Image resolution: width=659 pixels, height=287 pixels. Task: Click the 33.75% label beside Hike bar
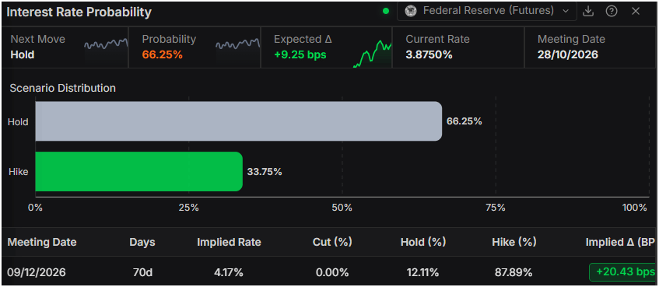coord(265,171)
